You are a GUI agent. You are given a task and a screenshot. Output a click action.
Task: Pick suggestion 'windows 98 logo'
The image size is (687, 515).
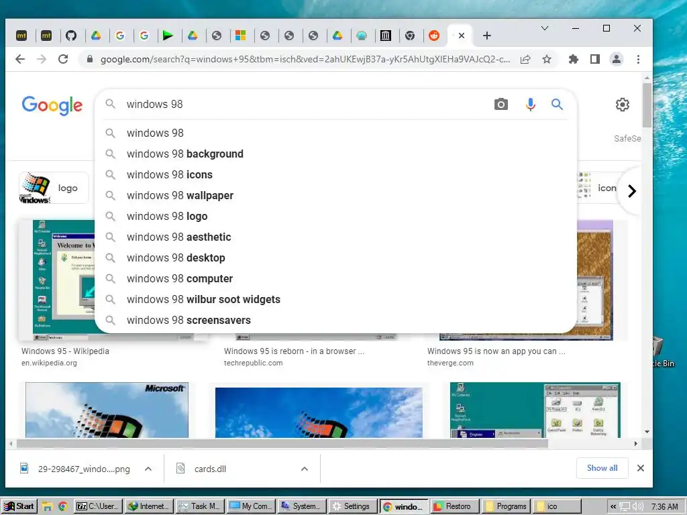(335, 217)
